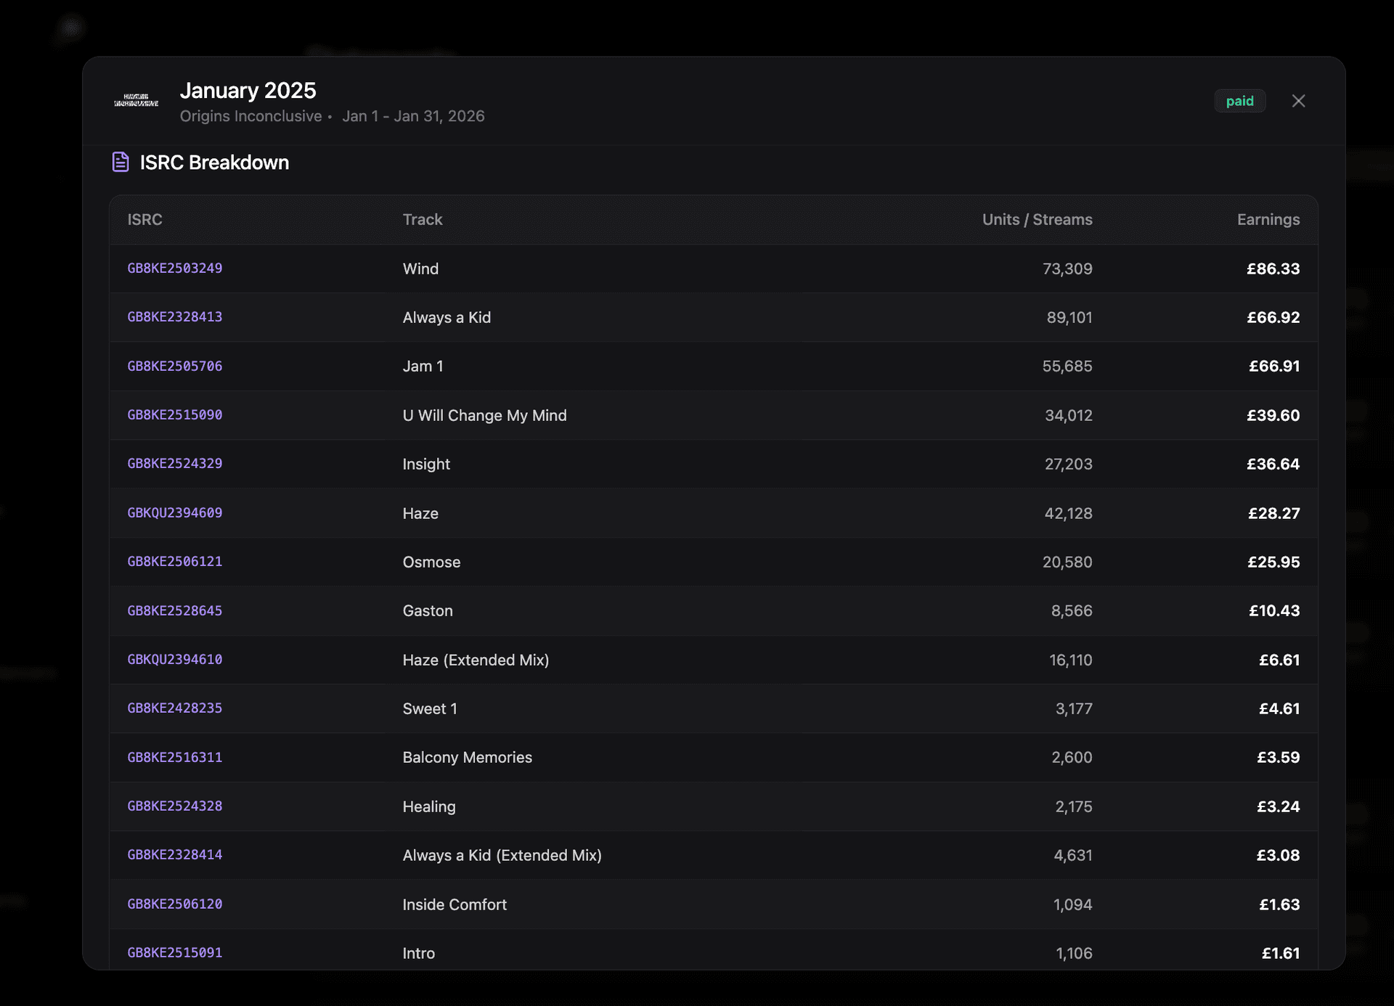Click the Origins Inconclusive logo thumbnail
The width and height of the screenshot is (1394, 1006).
coord(136,101)
